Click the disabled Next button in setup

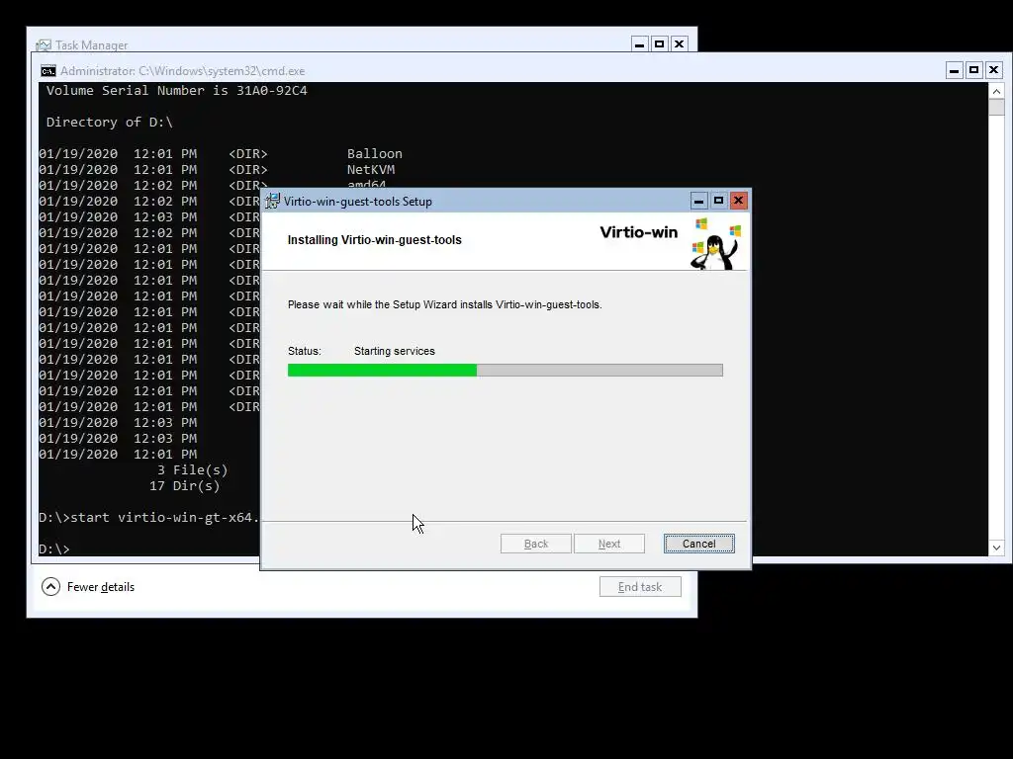pyautogui.click(x=609, y=544)
